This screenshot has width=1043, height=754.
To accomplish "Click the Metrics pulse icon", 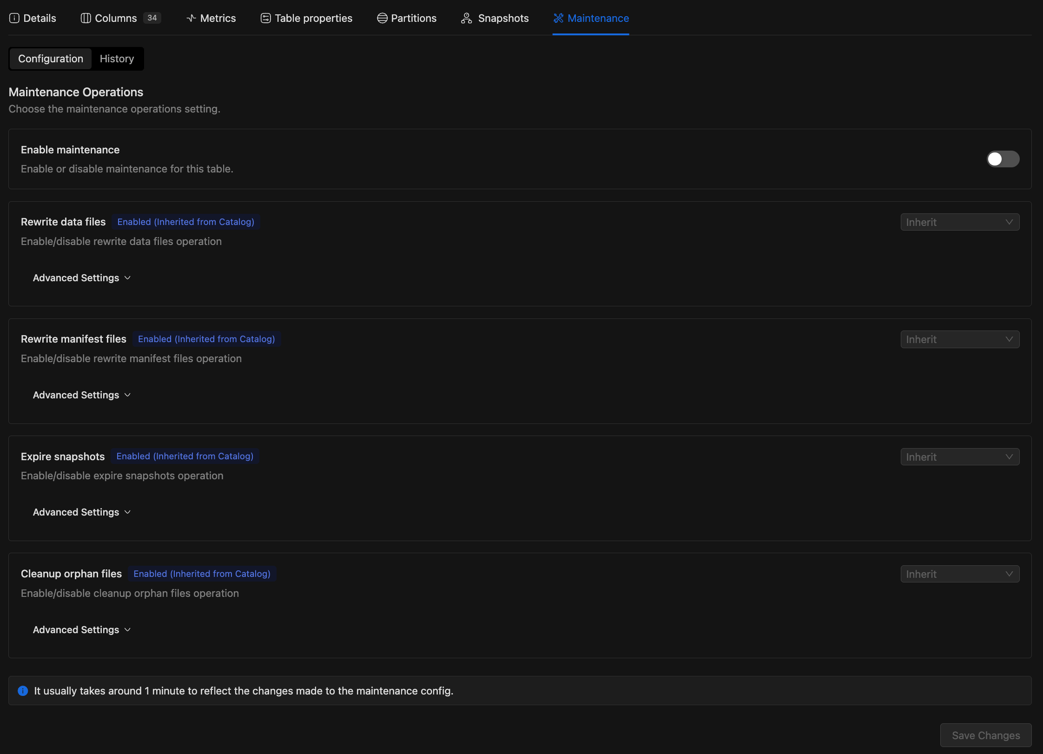I will click(191, 18).
